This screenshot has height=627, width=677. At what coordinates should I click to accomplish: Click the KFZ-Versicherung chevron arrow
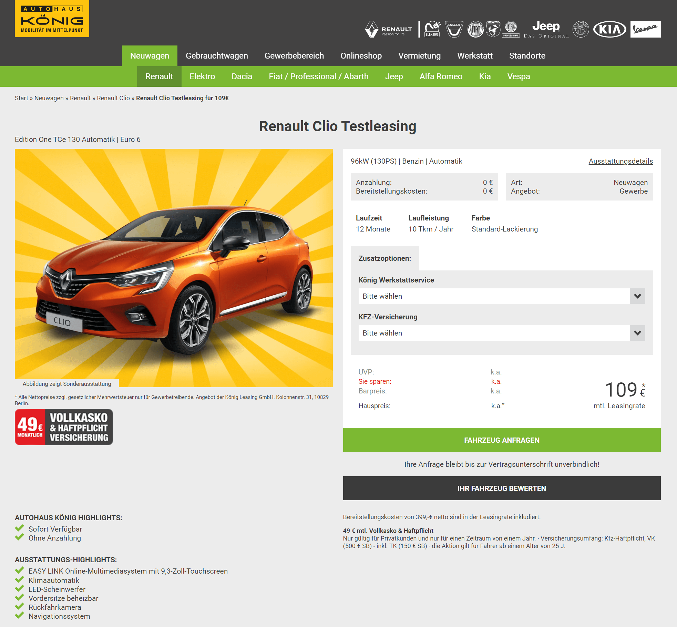click(637, 333)
